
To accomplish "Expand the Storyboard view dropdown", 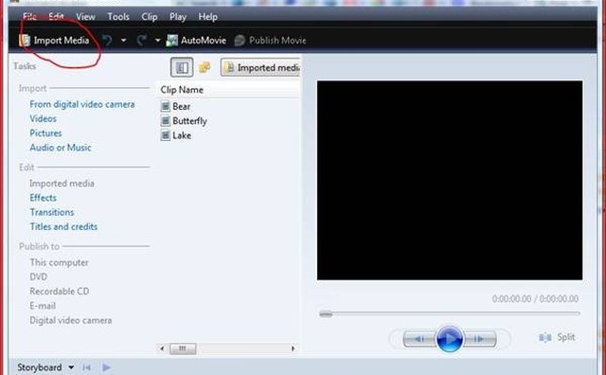I will click(71, 367).
